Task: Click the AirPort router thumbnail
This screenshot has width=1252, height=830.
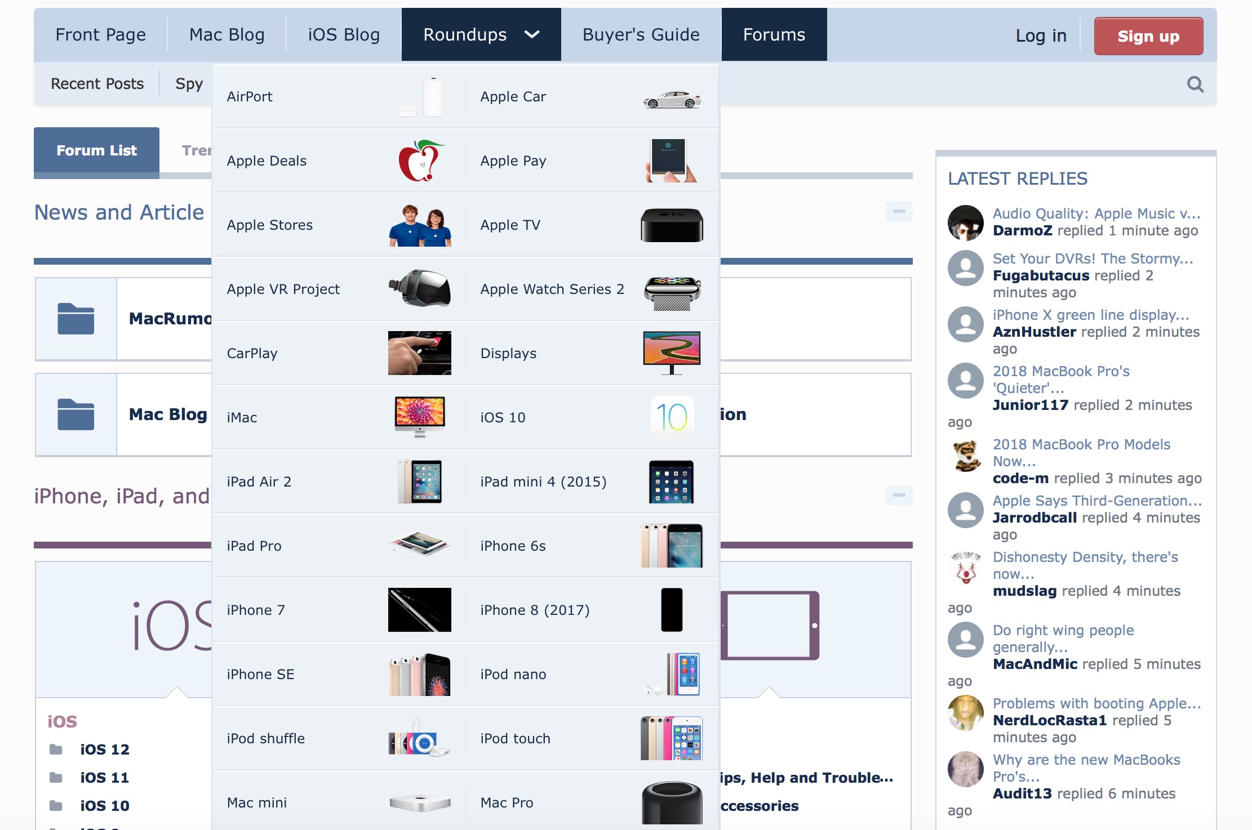Action: (420, 97)
